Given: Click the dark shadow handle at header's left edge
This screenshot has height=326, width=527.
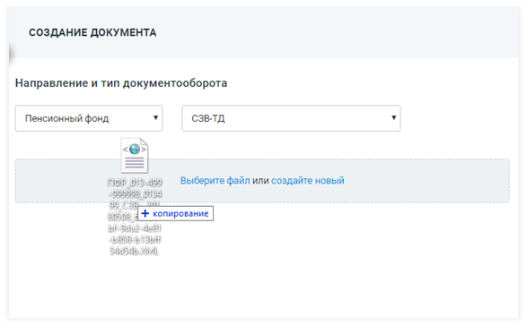Looking at the screenshot, I should pyautogui.click(x=11, y=54).
